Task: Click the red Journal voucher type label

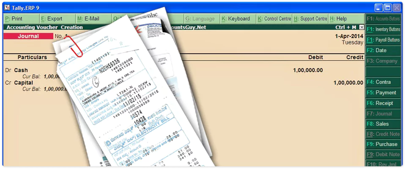Action: click(x=28, y=36)
